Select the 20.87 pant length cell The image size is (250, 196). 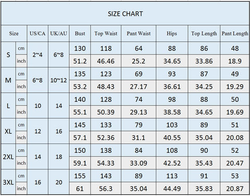click(235, 189)
